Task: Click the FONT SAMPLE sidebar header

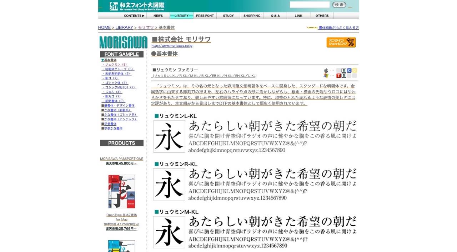Action: click(122, 54)
